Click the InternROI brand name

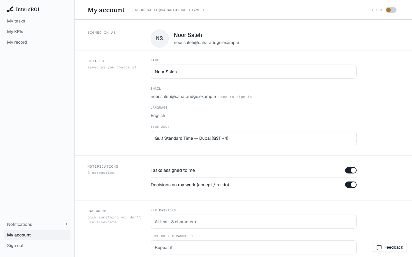pos(28,9)
